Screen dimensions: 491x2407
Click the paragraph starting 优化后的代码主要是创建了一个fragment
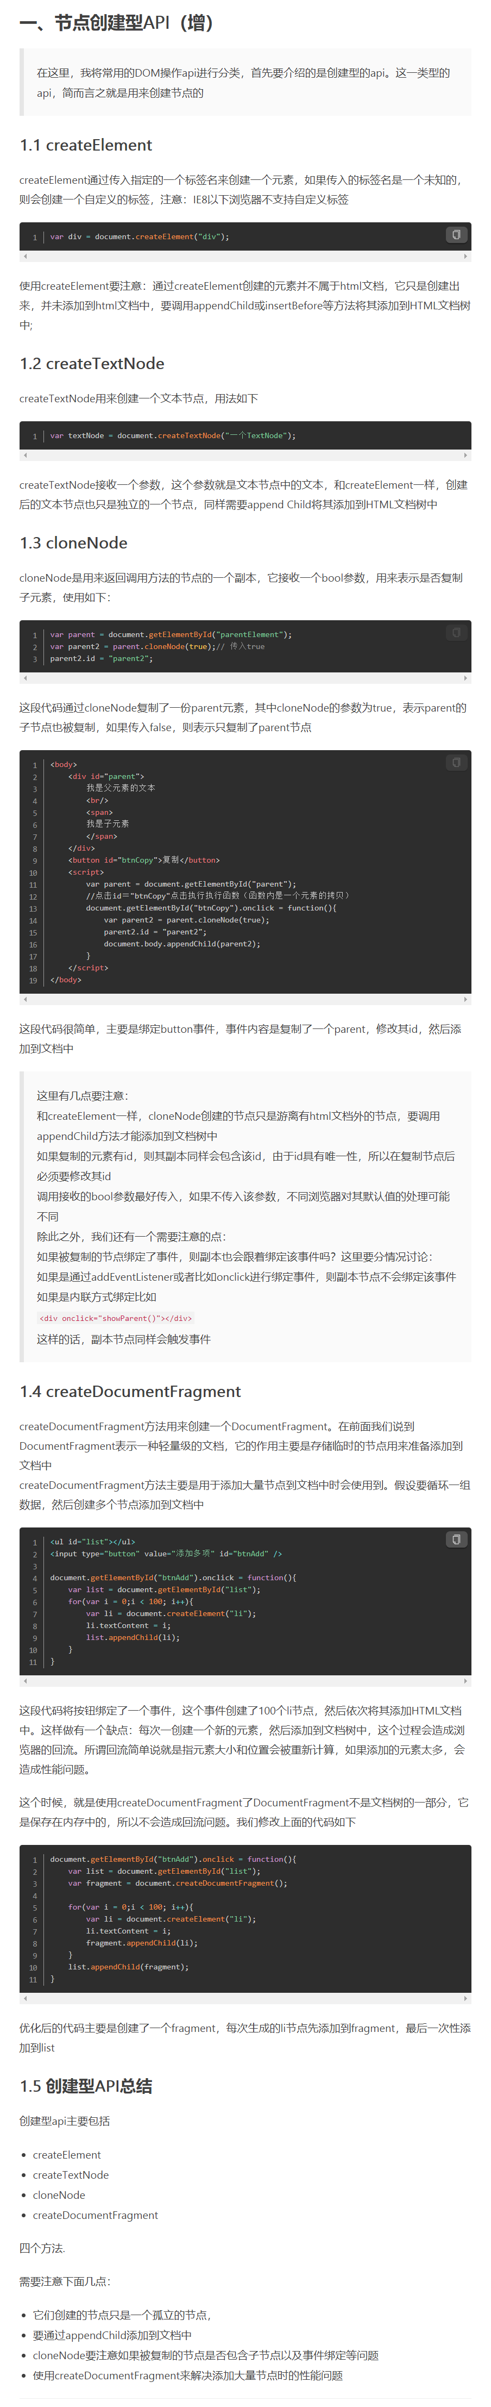coord(244,2038)
